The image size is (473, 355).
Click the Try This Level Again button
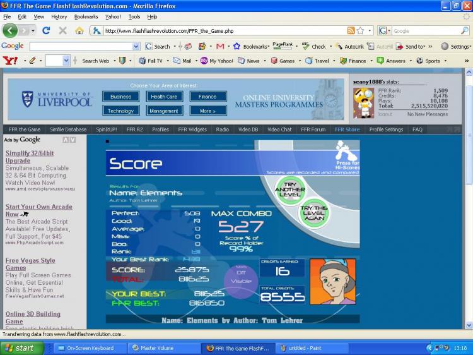pyautogui.click(x=314, y=214)
